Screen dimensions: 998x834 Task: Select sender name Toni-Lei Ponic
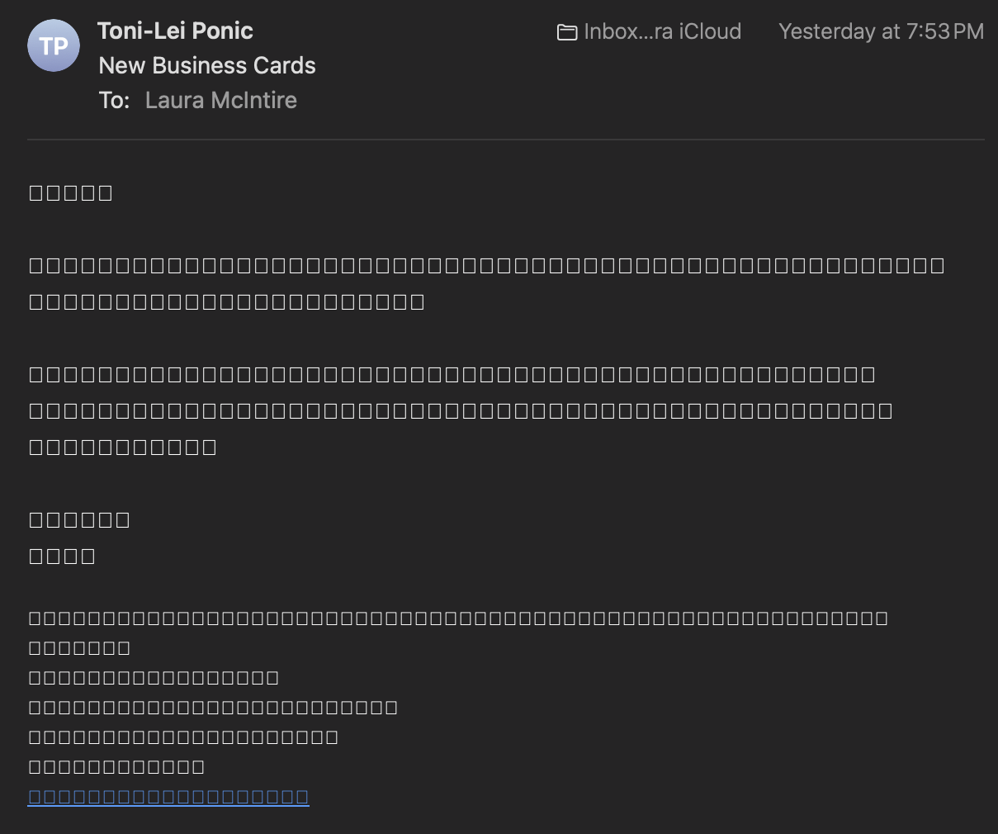coord(175,31)
